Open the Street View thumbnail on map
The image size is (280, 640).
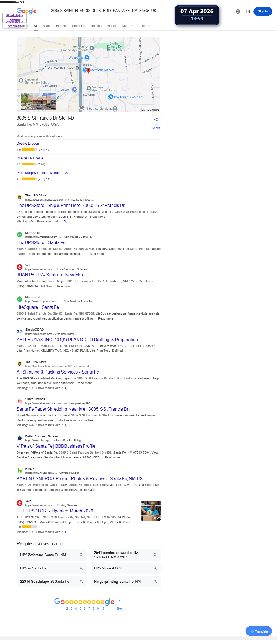point(38,102)
